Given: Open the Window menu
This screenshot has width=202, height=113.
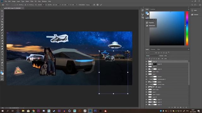Looking at the screenshot, I should [44, 1].
